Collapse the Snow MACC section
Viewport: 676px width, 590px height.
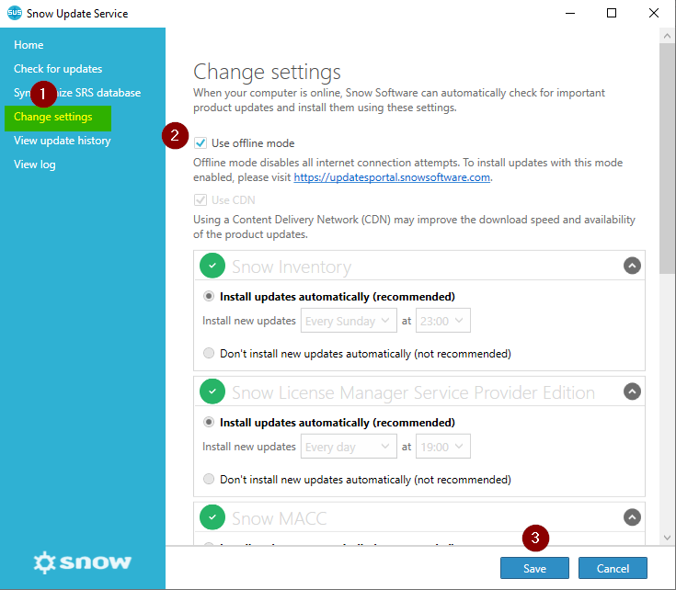coord(632,517)
